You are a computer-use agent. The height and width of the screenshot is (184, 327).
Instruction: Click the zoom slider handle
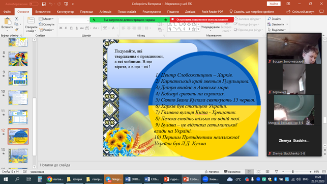coord(293,172)
